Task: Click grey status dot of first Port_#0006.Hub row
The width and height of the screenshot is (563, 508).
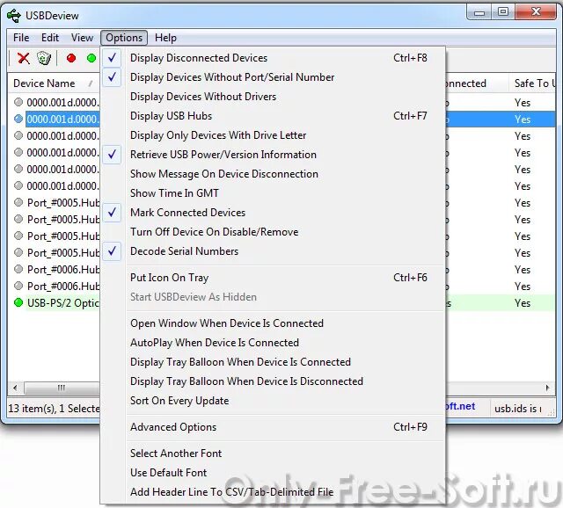Action: click(18, 270)
